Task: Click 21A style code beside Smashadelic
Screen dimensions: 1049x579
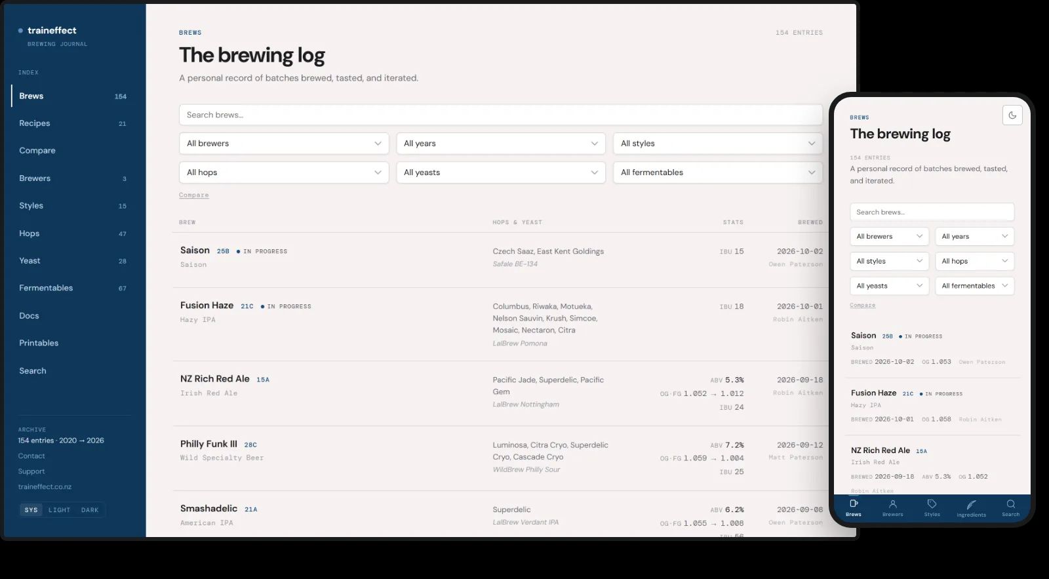Action: click(x=250, y=509)
